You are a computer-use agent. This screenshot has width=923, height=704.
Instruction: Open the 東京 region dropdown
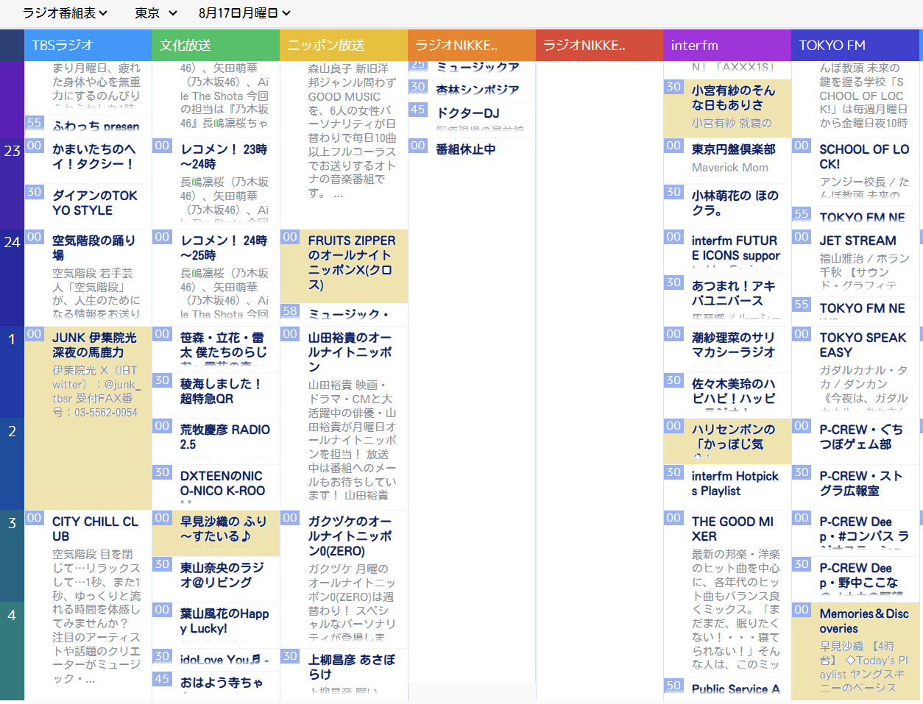pos(156,13)
